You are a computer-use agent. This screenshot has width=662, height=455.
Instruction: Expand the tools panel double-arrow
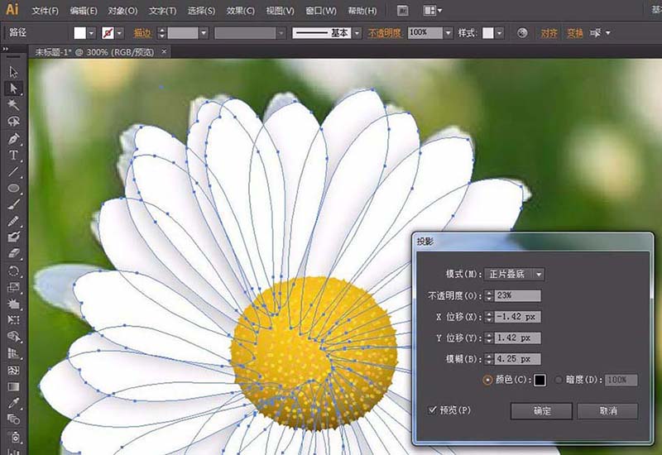[6, 49]
